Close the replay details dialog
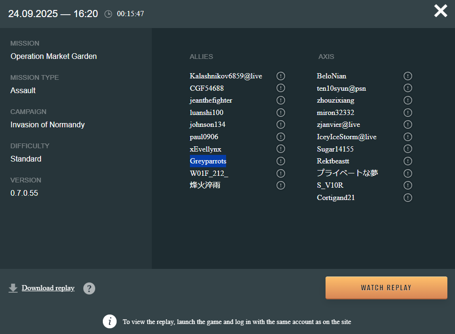The height and width of the screenshot is (334, 455). [x=441, y=11]
